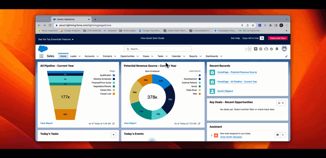Click the Subscribe Now button
This screenshot has height=158, width=326.
[278, 38]
